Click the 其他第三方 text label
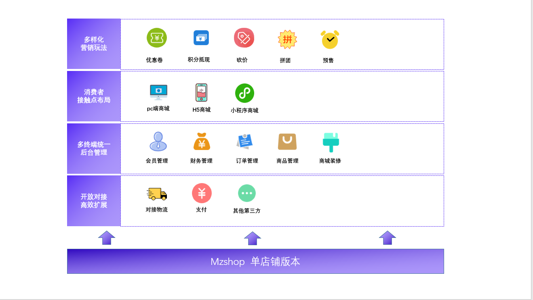The width and height of the screenshot is (533, 300). pos(247,211)
